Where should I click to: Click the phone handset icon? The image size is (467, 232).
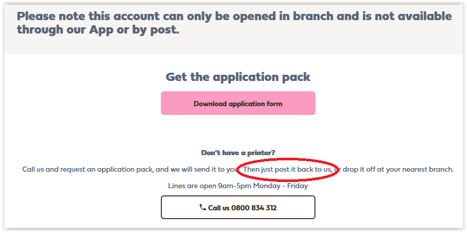(203, 207)
